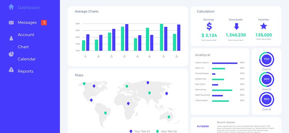The width and height of the screenshot is (289, 133).
Task: Select the person icon in the sidebar
Action: pyautogui.click(x=11, y=38)
